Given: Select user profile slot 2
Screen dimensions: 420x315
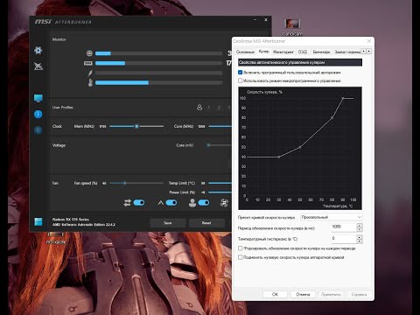Looking at the screenshot, I should click(x=219, y=108).
